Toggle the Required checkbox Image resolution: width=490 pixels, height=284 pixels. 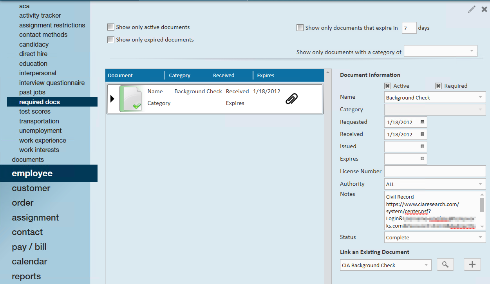pos(438,86)
